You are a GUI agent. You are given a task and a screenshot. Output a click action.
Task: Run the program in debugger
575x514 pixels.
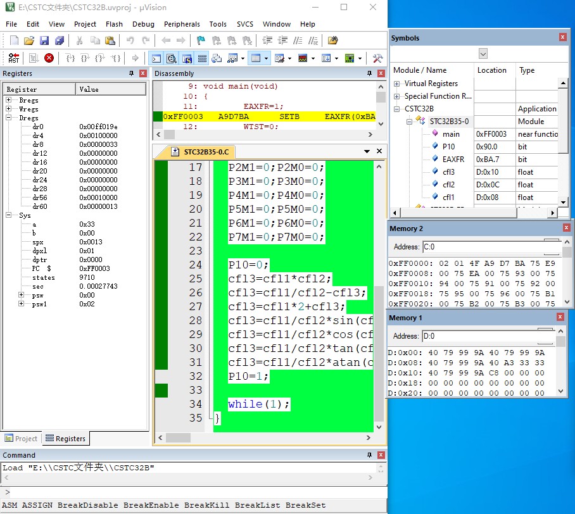(x=34, y=58)
